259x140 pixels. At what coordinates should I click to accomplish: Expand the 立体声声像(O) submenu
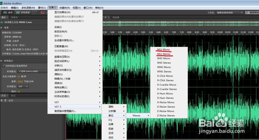(x=75, y=92)
